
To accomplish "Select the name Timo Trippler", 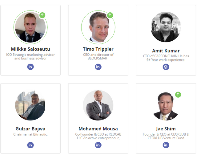I will [98, 49].
